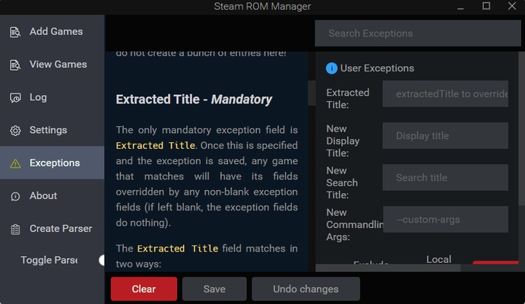
Task: Click the Log sidebar icon
Action: 15,97
